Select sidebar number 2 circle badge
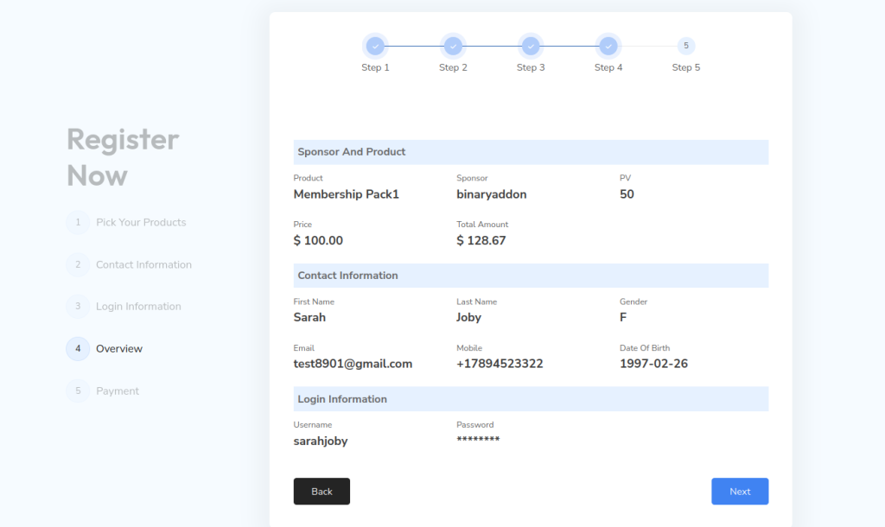 pos(78,264)
